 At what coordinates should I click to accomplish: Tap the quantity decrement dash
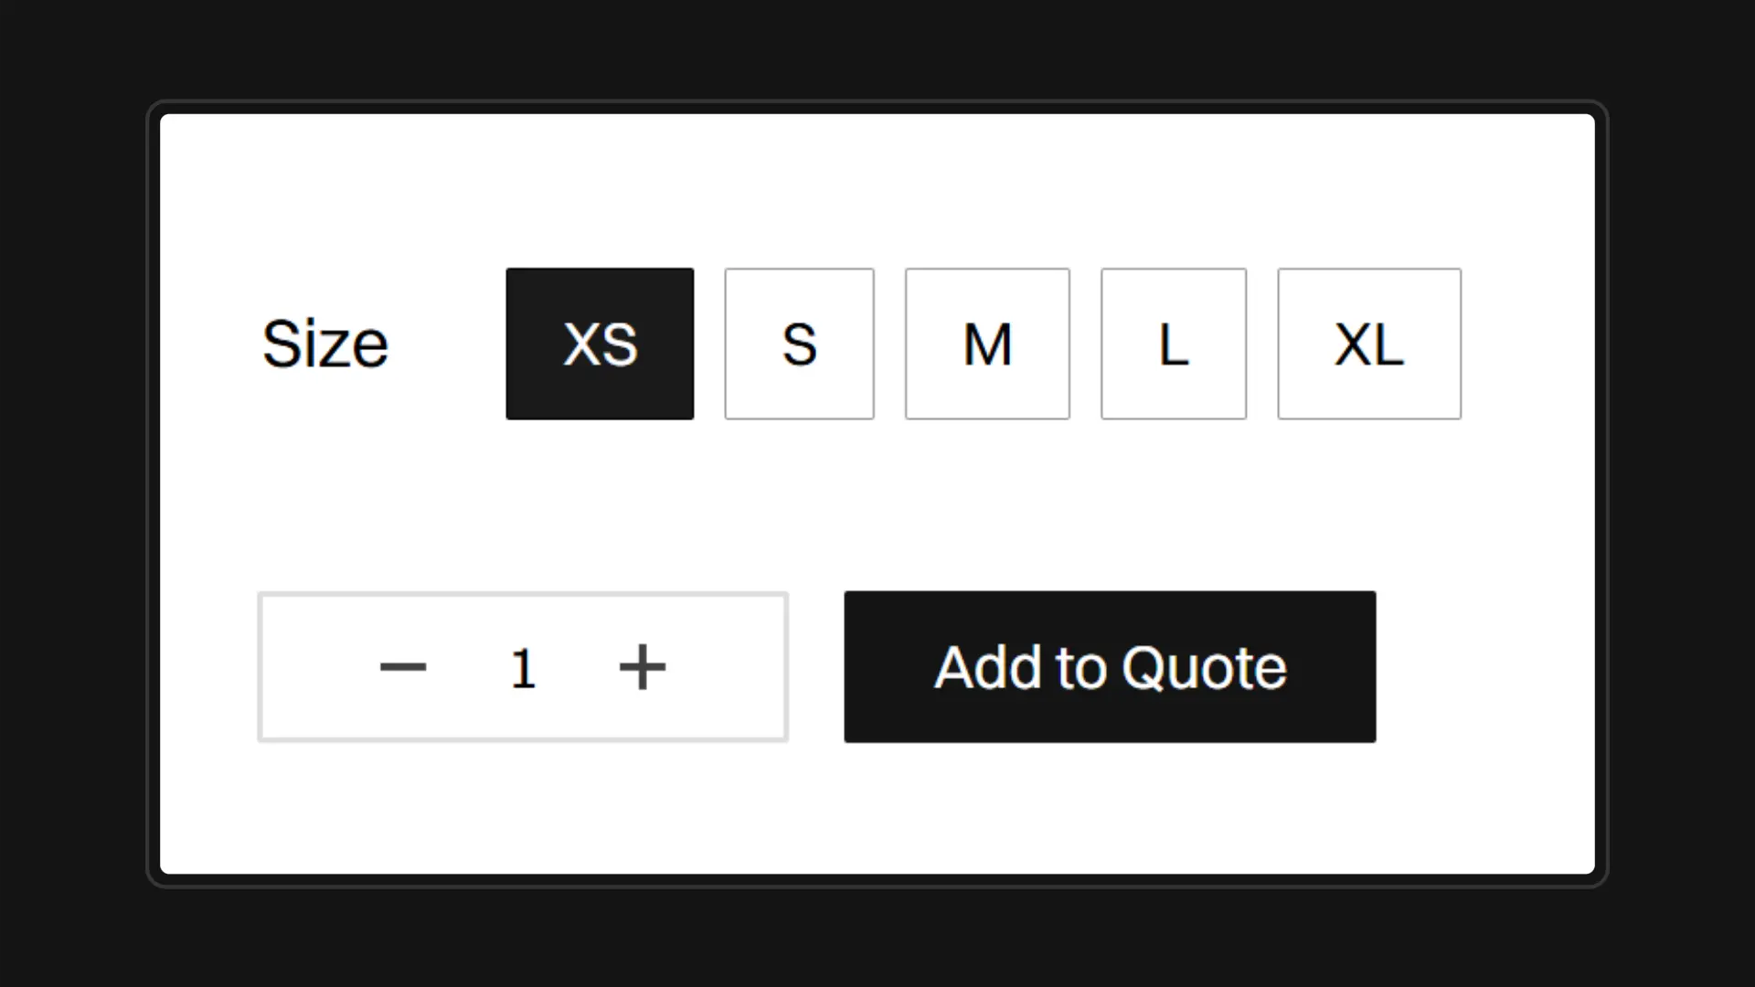point(403,667)
